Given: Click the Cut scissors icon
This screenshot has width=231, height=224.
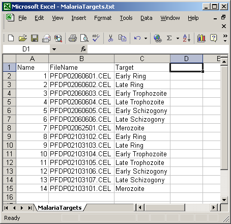Looking at the screenshot, I should pyautogui.click(x=110, y=38).
